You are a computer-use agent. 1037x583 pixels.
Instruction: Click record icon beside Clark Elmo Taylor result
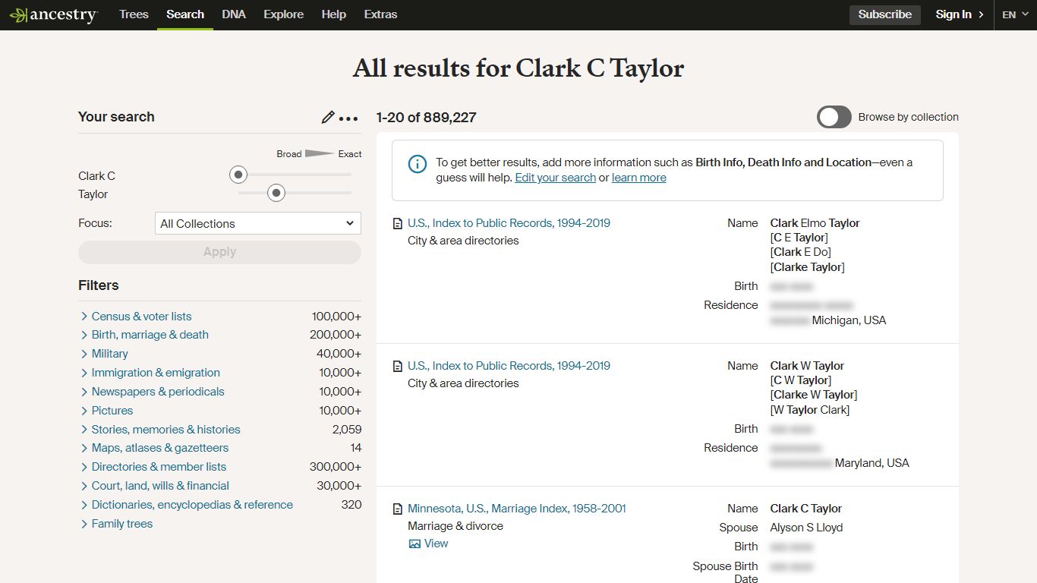tap(397, 224)
